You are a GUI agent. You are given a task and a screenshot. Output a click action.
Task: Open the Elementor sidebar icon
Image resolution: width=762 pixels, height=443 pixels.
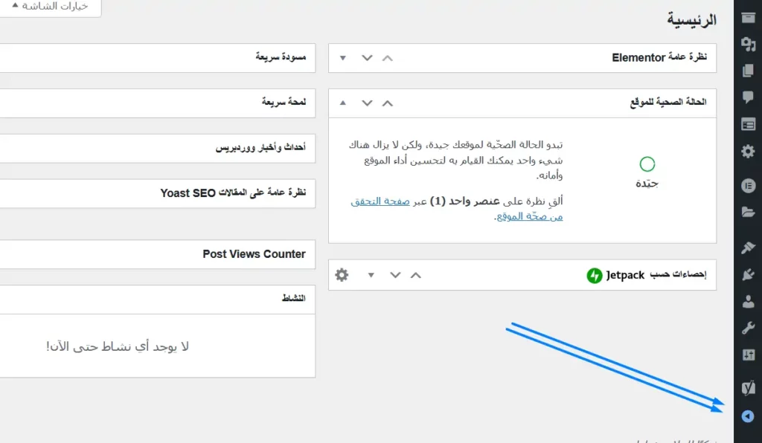click(x=748, y=185)
